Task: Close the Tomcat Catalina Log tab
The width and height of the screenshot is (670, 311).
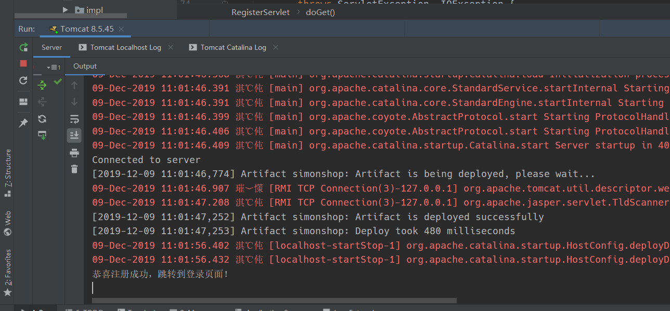Action: coord(276,47)
